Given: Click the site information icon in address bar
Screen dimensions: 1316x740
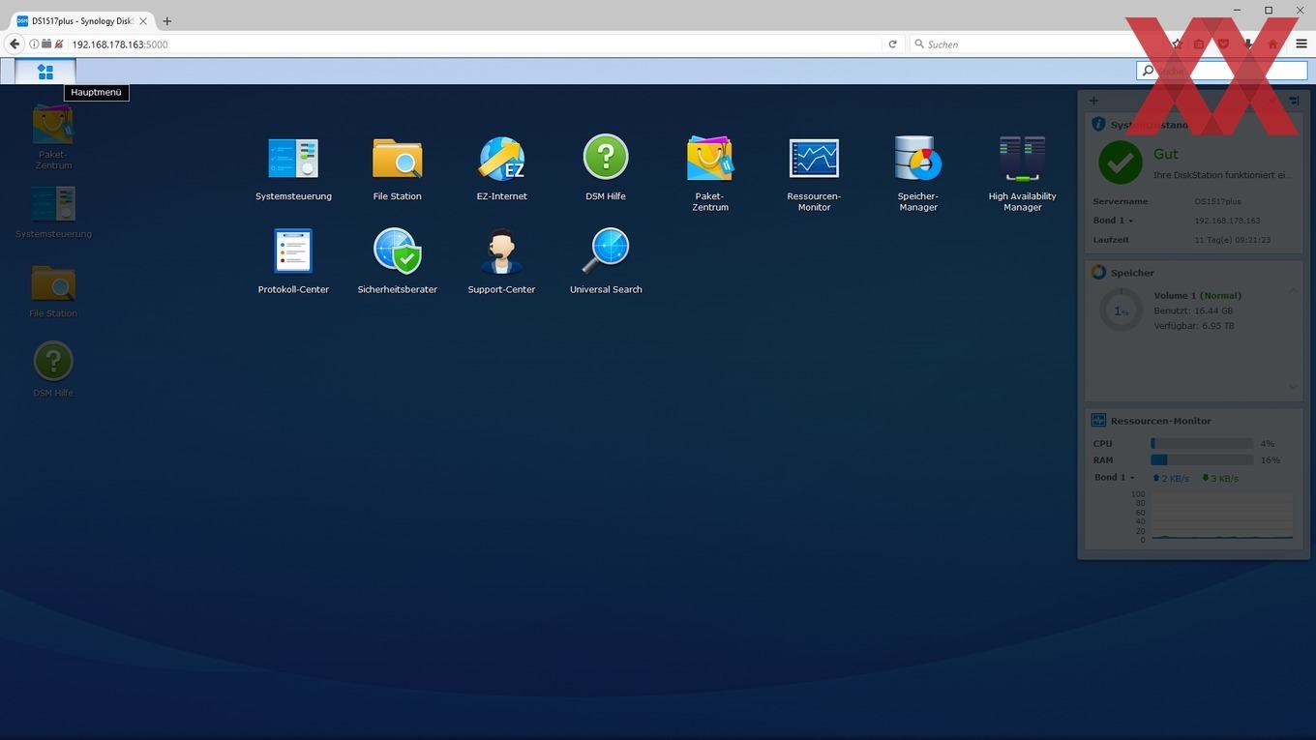Looking at the screenshot, I should coord(34,44).
